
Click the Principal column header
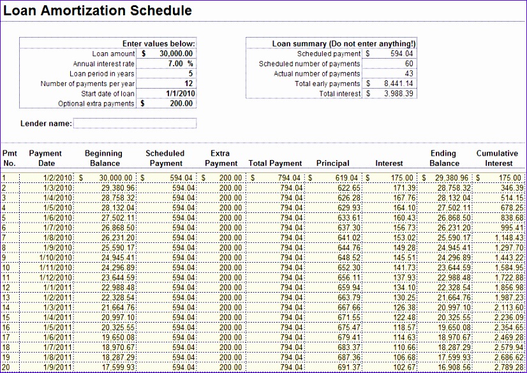(333, 163)
